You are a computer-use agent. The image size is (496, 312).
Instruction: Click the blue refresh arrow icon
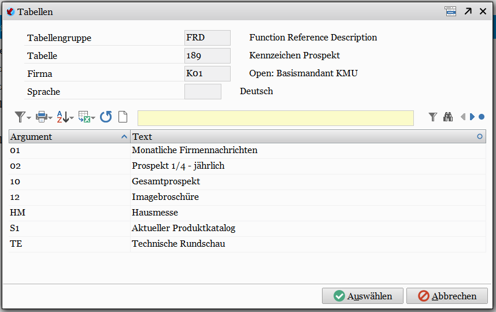[x=106, y=117]
